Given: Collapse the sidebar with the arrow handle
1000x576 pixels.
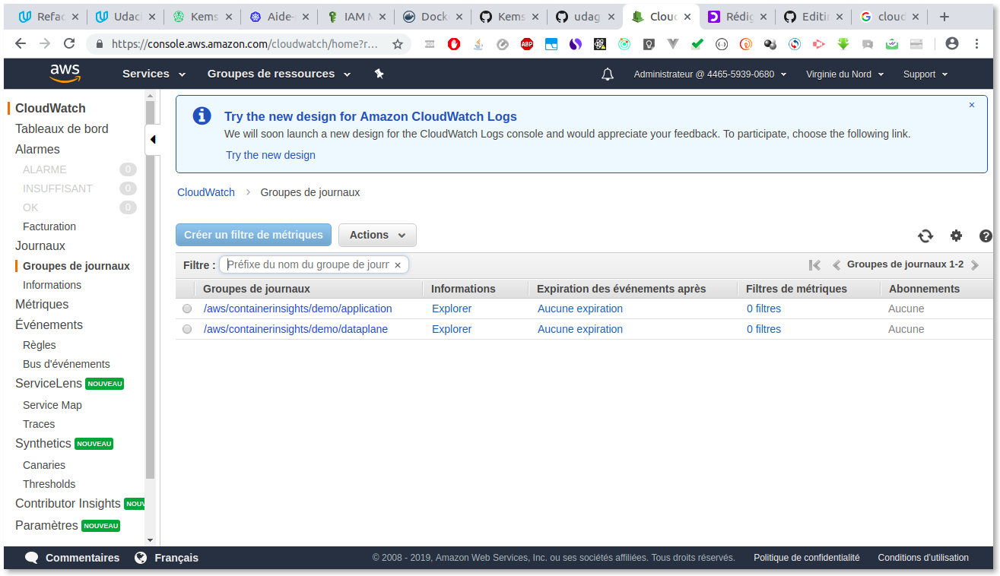Looking at the screenshot, I should 152,140.
